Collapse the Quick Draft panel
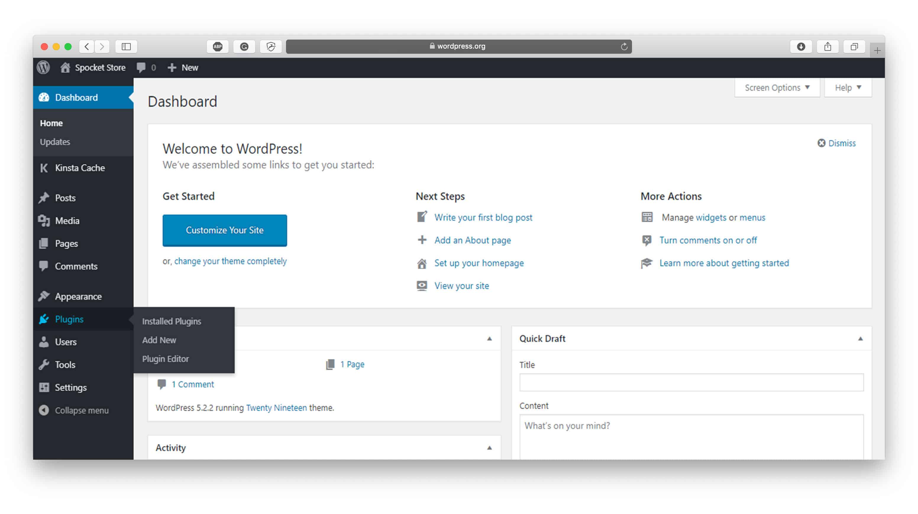This screenshot has width=918, height=514. [x=860, y=339]
